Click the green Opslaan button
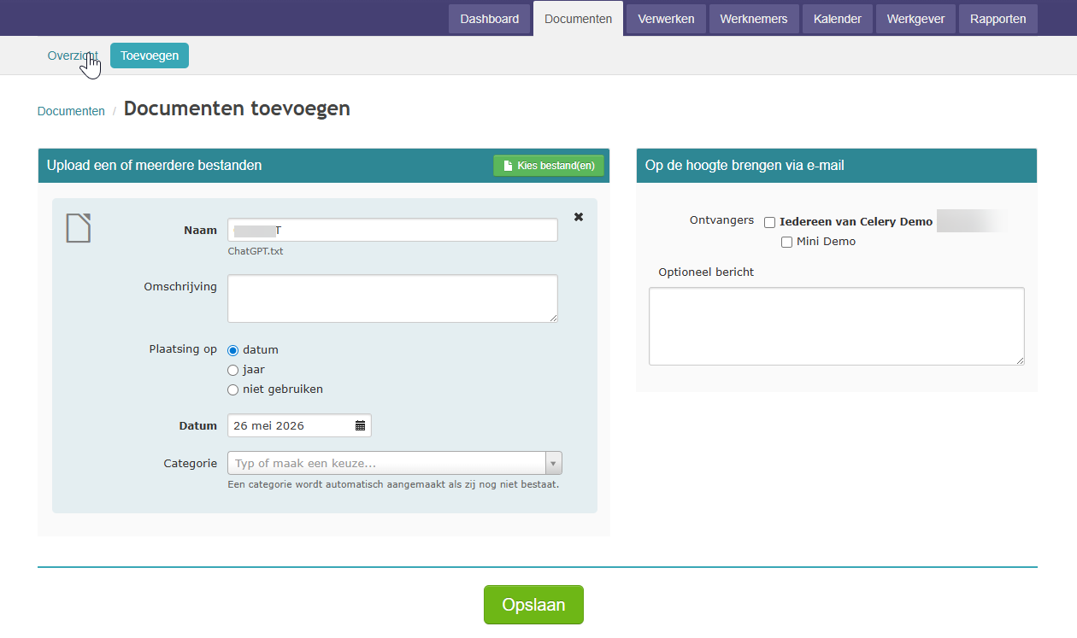The height and width of the screenshot is (638, 1077). [x=533, y=605]
